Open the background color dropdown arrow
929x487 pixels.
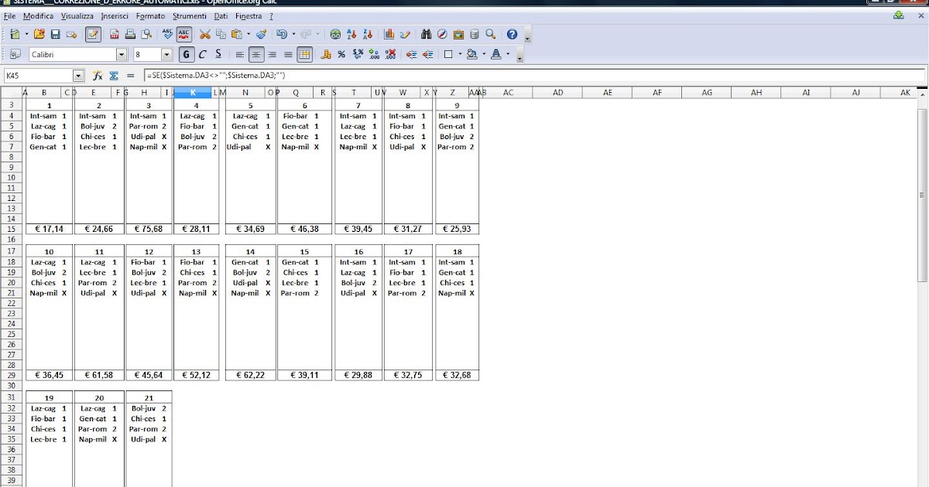point(484,54)
